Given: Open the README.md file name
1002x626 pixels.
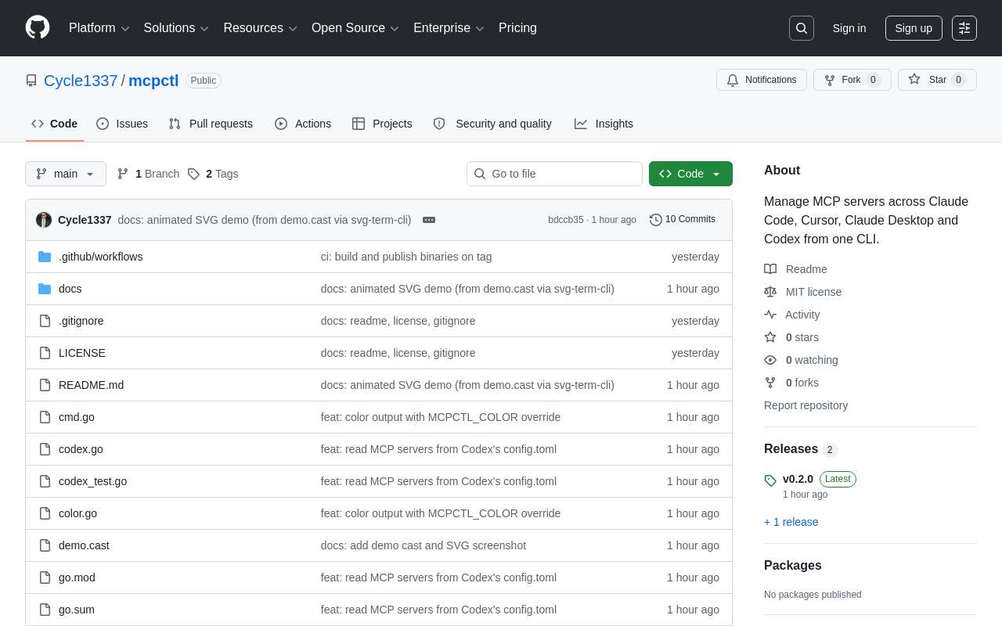Looking at the screenshot, I should 91,385.
